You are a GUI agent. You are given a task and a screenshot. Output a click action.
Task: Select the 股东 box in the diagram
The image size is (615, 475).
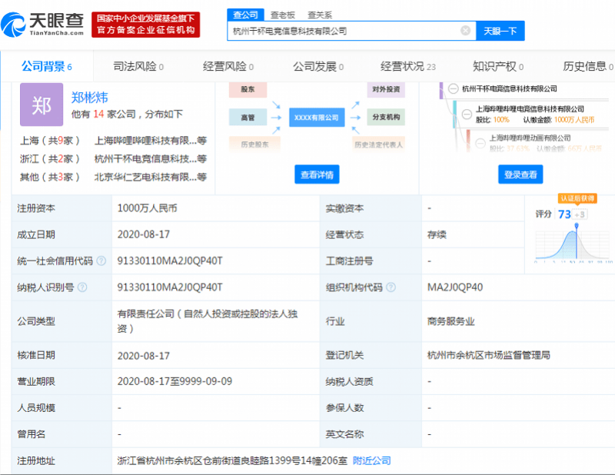point(248,89)
